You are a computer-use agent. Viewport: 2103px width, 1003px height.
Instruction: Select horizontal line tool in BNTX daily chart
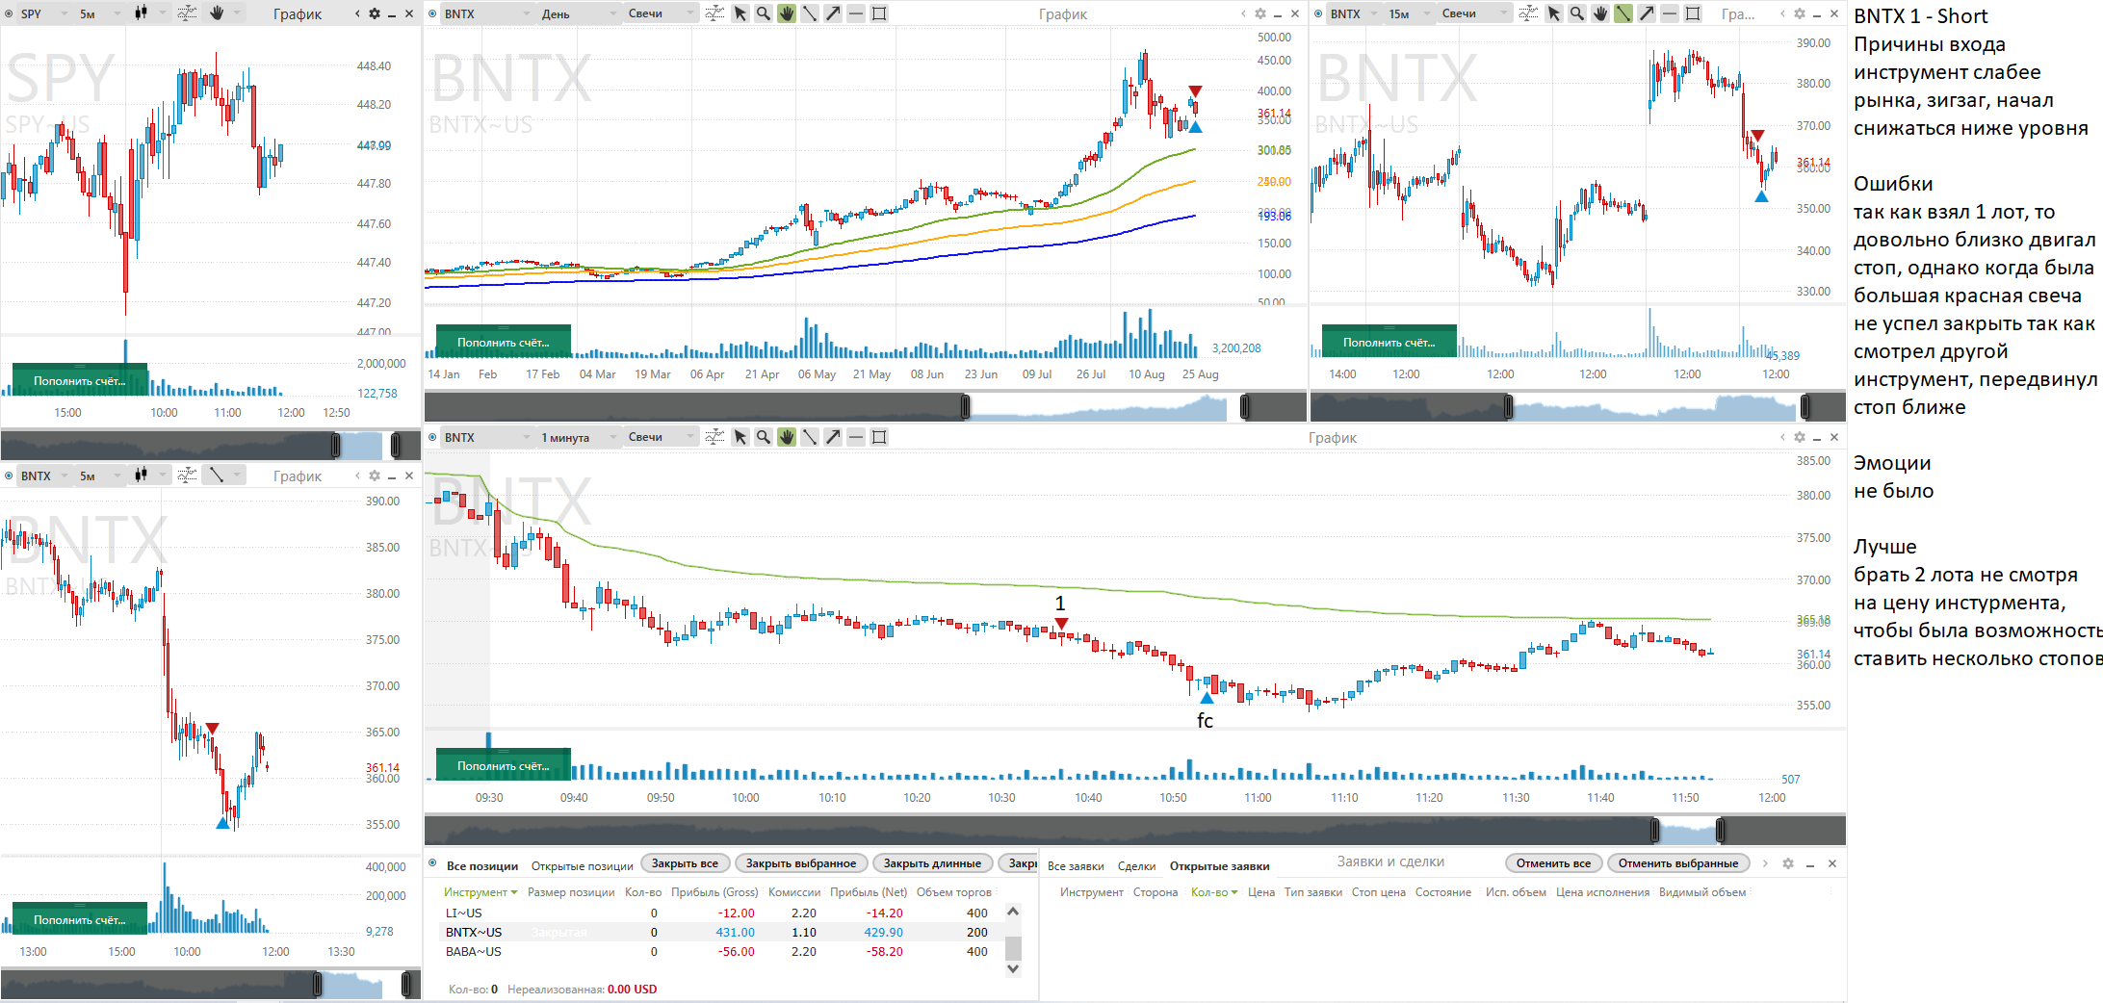point(856,13)
